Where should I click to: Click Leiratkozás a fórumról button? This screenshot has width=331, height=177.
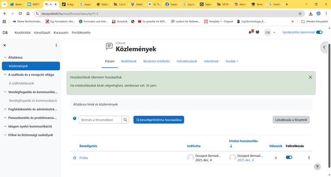tap(291, 120)
